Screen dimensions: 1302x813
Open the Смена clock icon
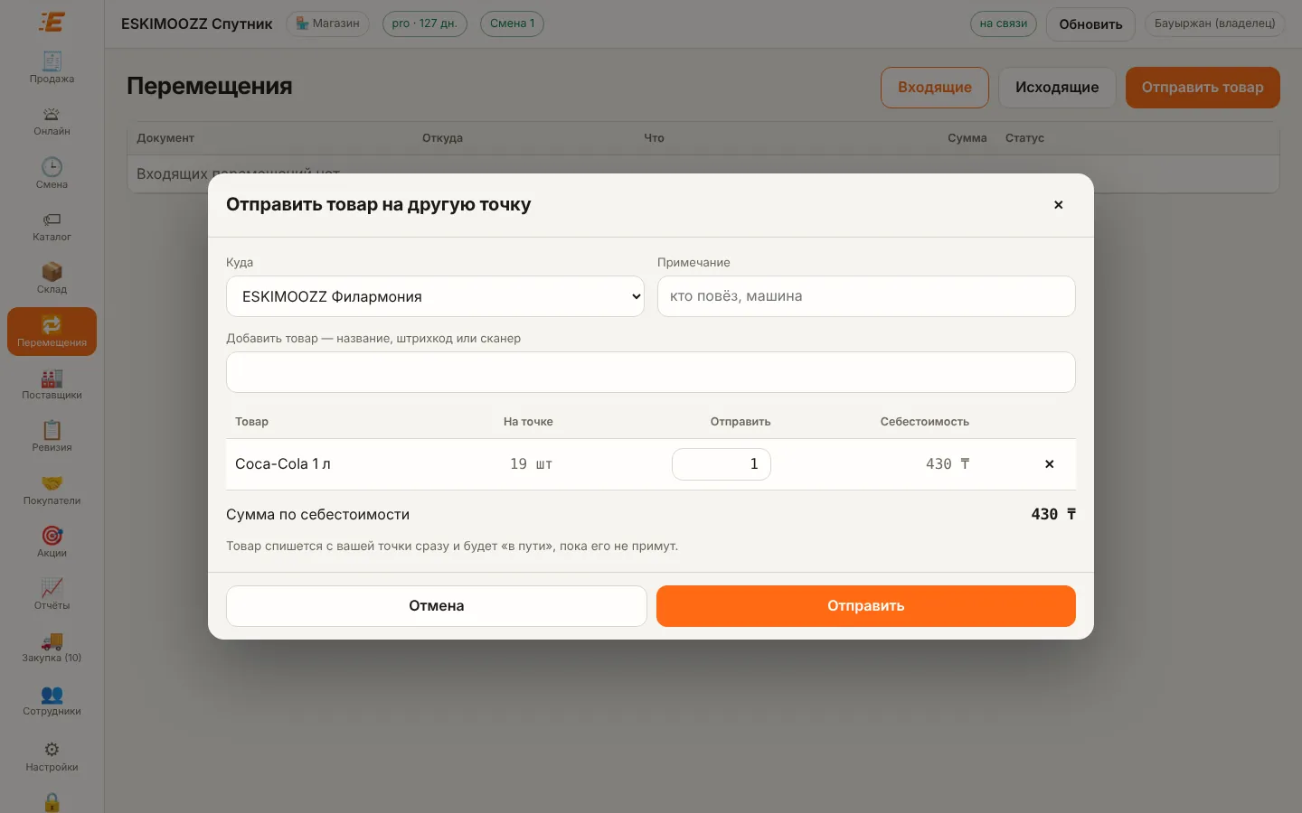point(52,166)
